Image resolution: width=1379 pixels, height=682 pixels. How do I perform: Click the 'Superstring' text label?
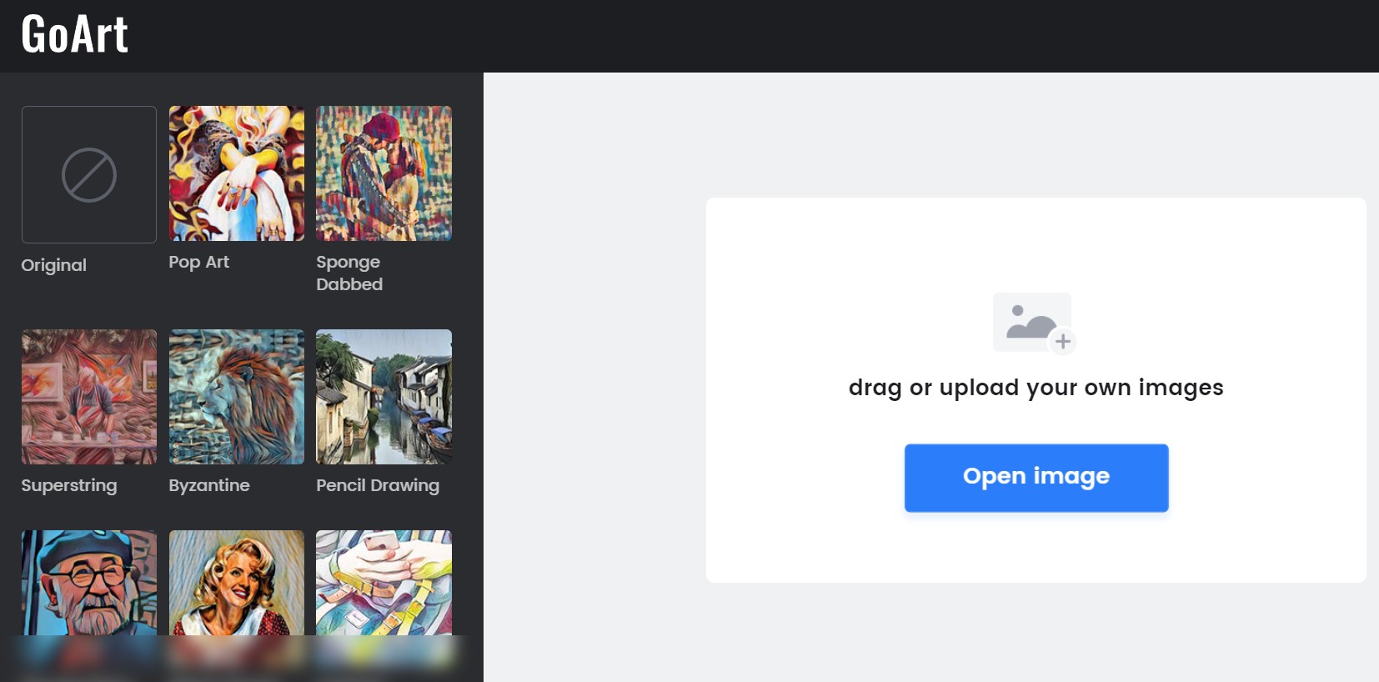[69, 485]
